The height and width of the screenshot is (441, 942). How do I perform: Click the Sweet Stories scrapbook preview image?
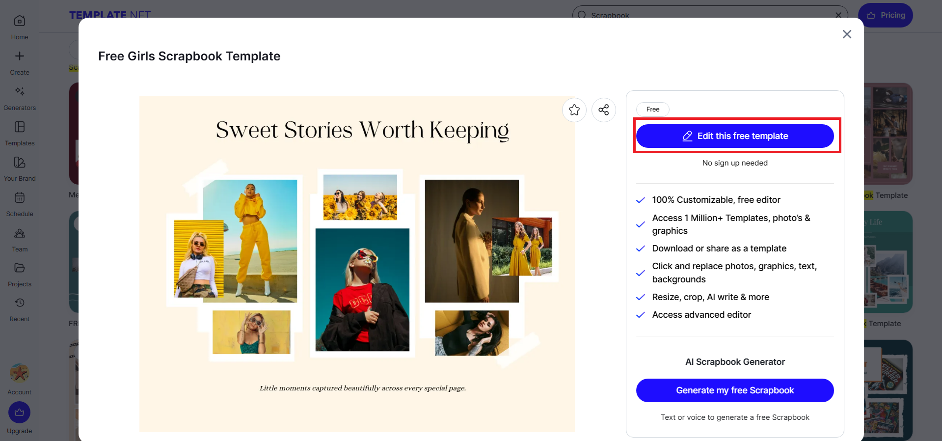click(357, 264)
